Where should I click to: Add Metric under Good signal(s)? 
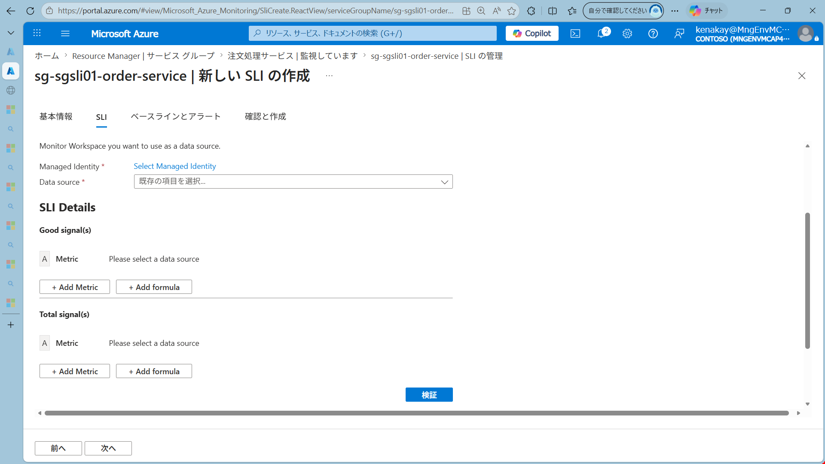(x=75, y=287)
